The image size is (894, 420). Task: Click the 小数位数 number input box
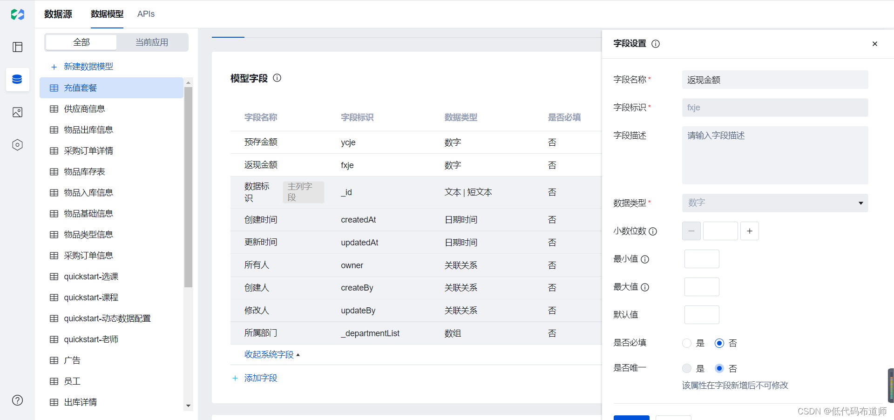pyautogui.click(x=720, y=231)
